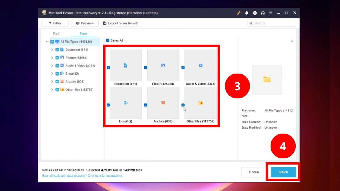Expand the E-mail (2) tree node
Viewport: 340px width, 191px height.
52,74
